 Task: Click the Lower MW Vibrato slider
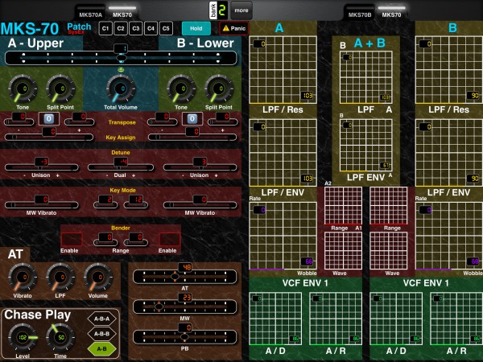click(200, 205)
